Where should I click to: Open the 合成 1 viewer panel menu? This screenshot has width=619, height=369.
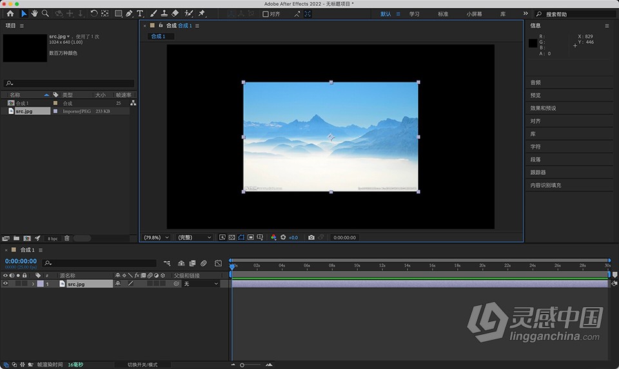[x=197, y=26]
